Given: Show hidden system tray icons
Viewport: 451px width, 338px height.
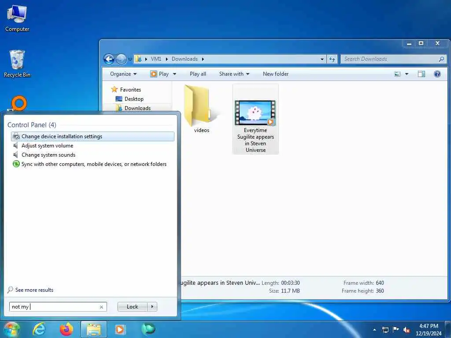Looking at the screenshot, I should pyautogui.click(x=374, y=330).
